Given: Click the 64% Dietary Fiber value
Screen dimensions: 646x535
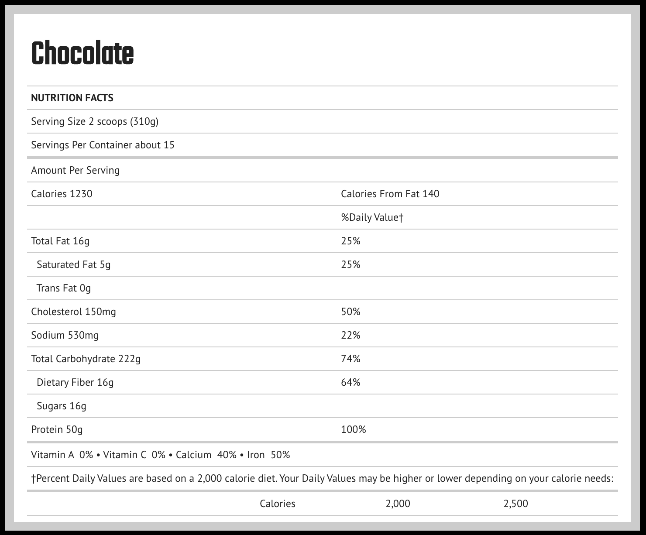Looking at the screenshot, I should (x=350, y=382).
